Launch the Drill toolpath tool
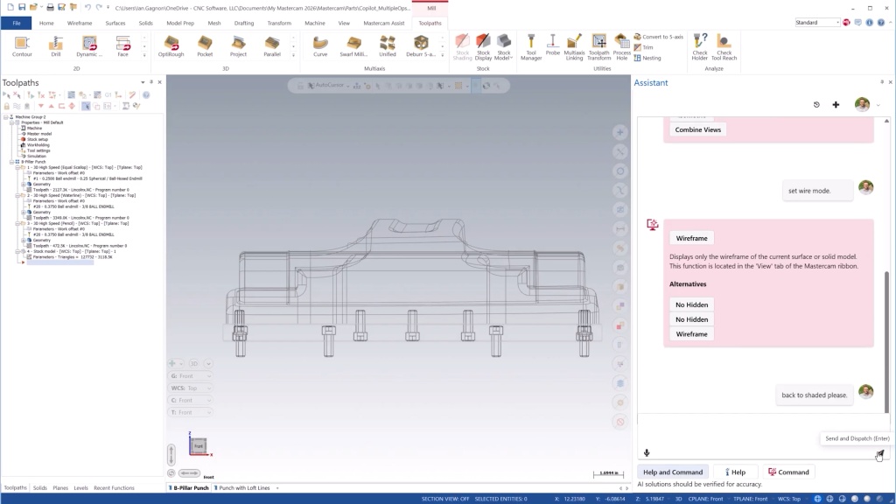The height and width of the screenshot is (504, 896). [x=55, y=50]
